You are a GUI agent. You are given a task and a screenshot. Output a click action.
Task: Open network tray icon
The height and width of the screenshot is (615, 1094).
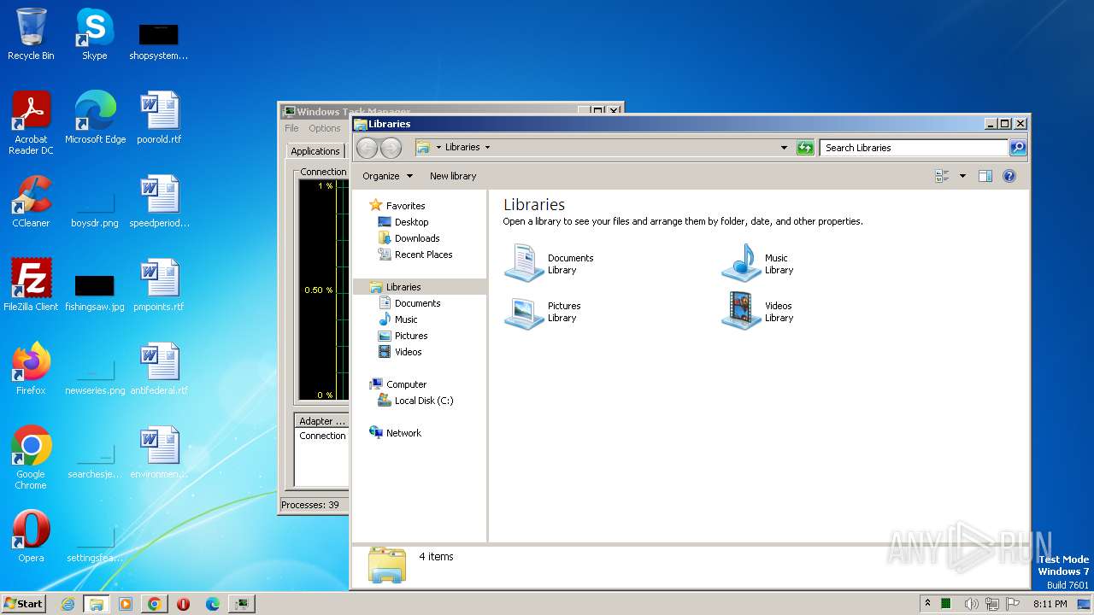point(992,604)
